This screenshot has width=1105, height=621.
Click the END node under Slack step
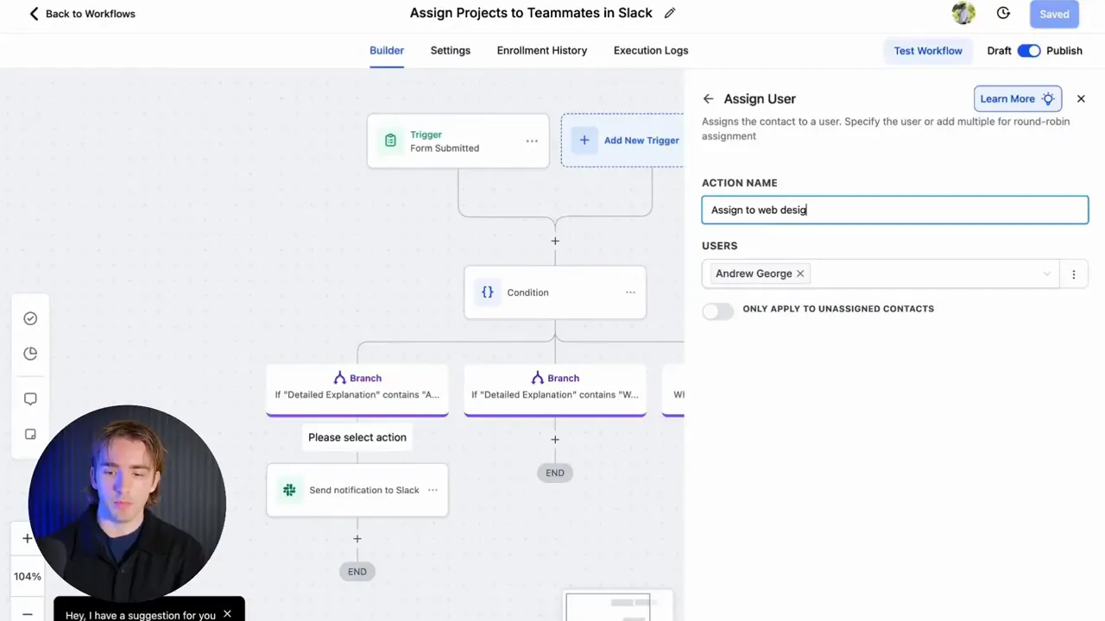coord(357,572)
